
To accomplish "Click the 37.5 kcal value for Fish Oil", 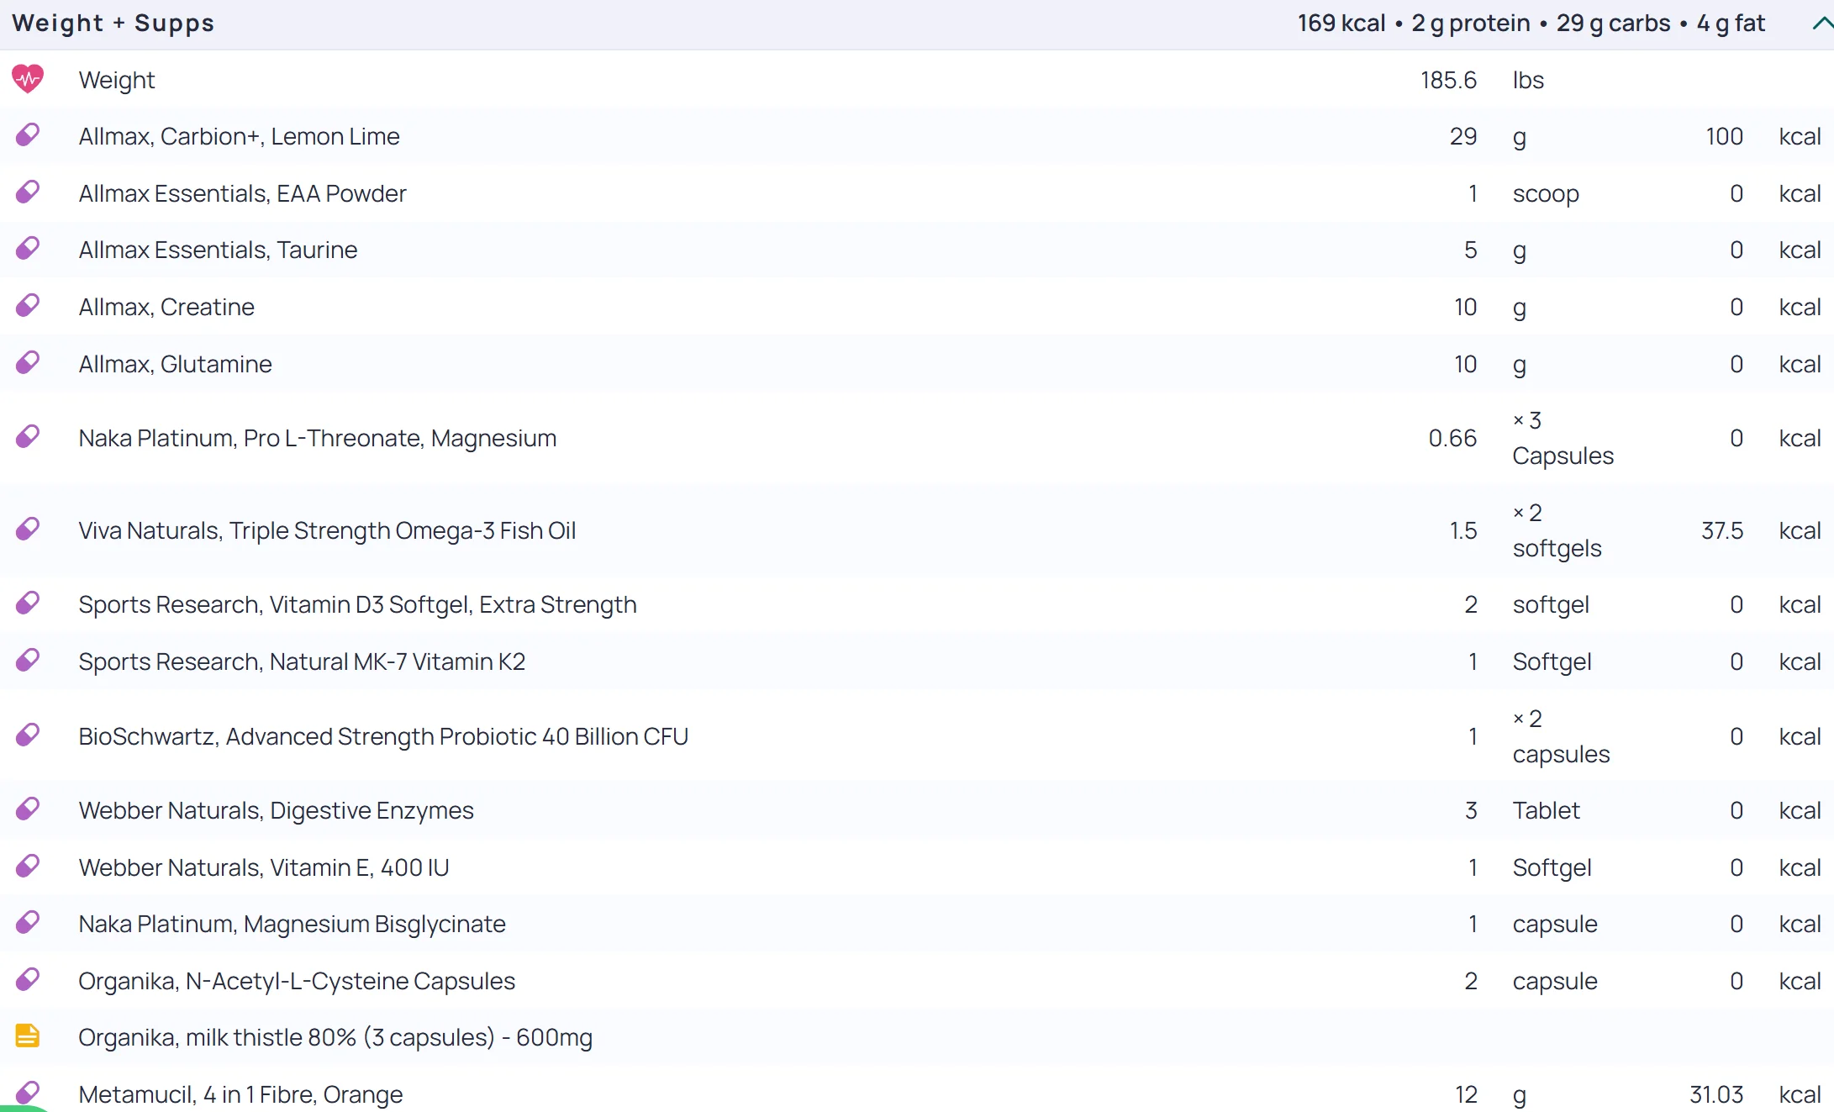I will 1722,530.
